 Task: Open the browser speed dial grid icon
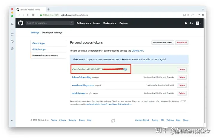(33, 15)
